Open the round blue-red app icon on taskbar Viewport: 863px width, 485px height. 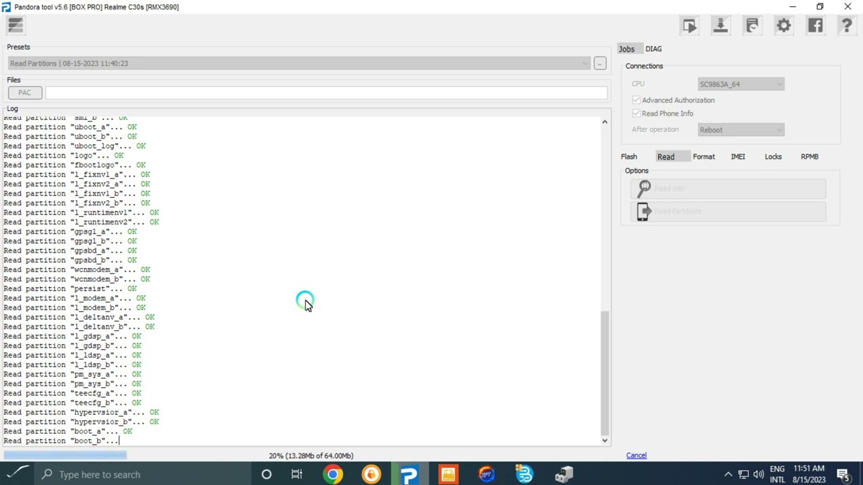pos(486,474)
